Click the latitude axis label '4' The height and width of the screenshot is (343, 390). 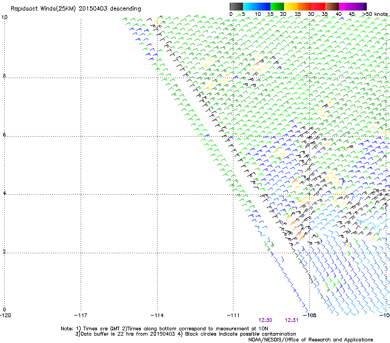pos(4,193)
